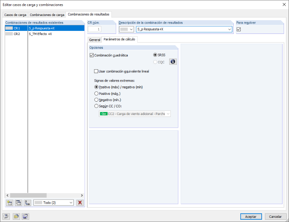The image size is (289, 222).
Task: Click the open folder icon at bottom
Action: pyautogui.click(x=16, y=216)
